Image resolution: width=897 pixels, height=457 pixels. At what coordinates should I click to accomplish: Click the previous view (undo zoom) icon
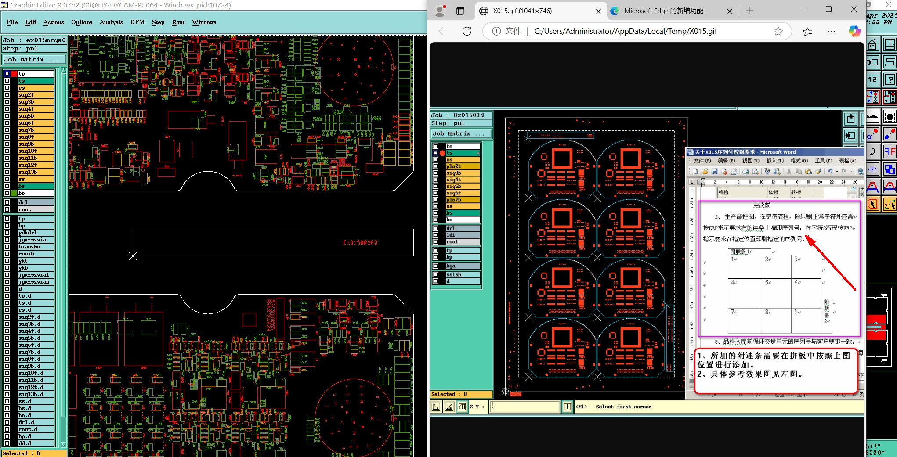click(x=873, y=62)
